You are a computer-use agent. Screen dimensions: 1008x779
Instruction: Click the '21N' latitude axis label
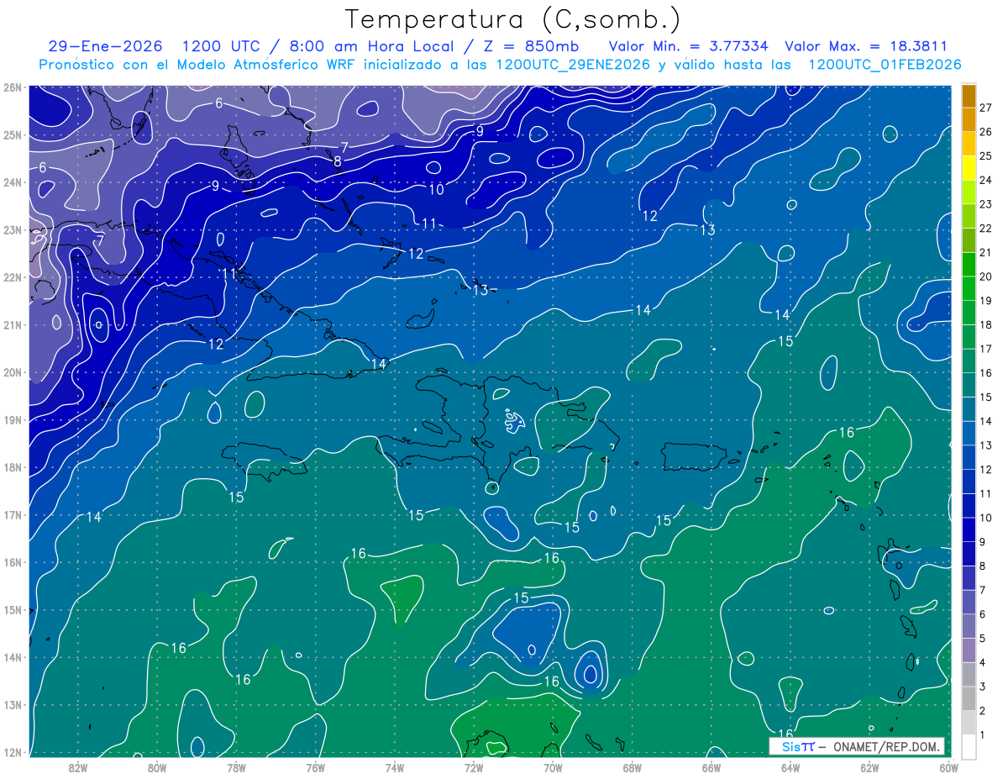[x=12, y=325]
